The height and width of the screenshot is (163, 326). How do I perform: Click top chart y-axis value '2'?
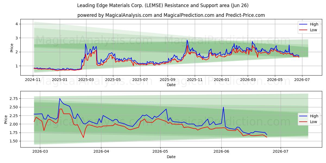(17, 52)
